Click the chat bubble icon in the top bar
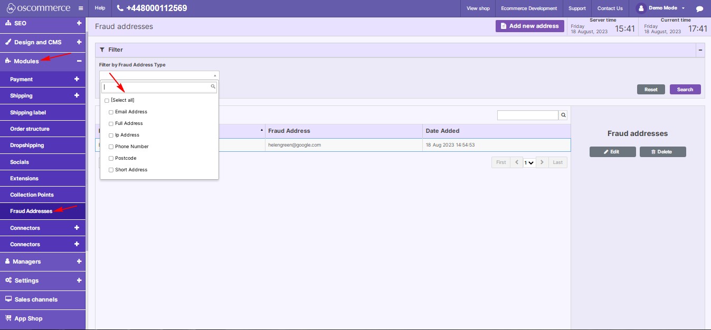This screenshot has height=330, width=711. [x=699, y=8]
